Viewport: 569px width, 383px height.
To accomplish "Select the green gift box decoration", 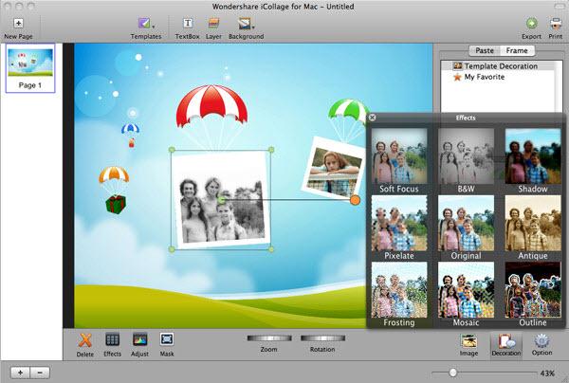I will (x=116, y=204).
